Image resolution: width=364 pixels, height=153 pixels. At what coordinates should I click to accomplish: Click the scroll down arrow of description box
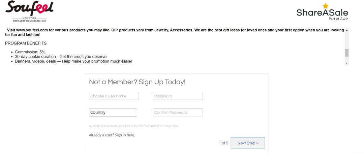click(347, 63)
